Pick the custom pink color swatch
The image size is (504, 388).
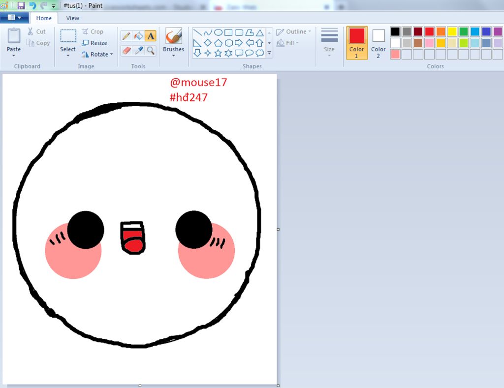[x=395, y=54]
